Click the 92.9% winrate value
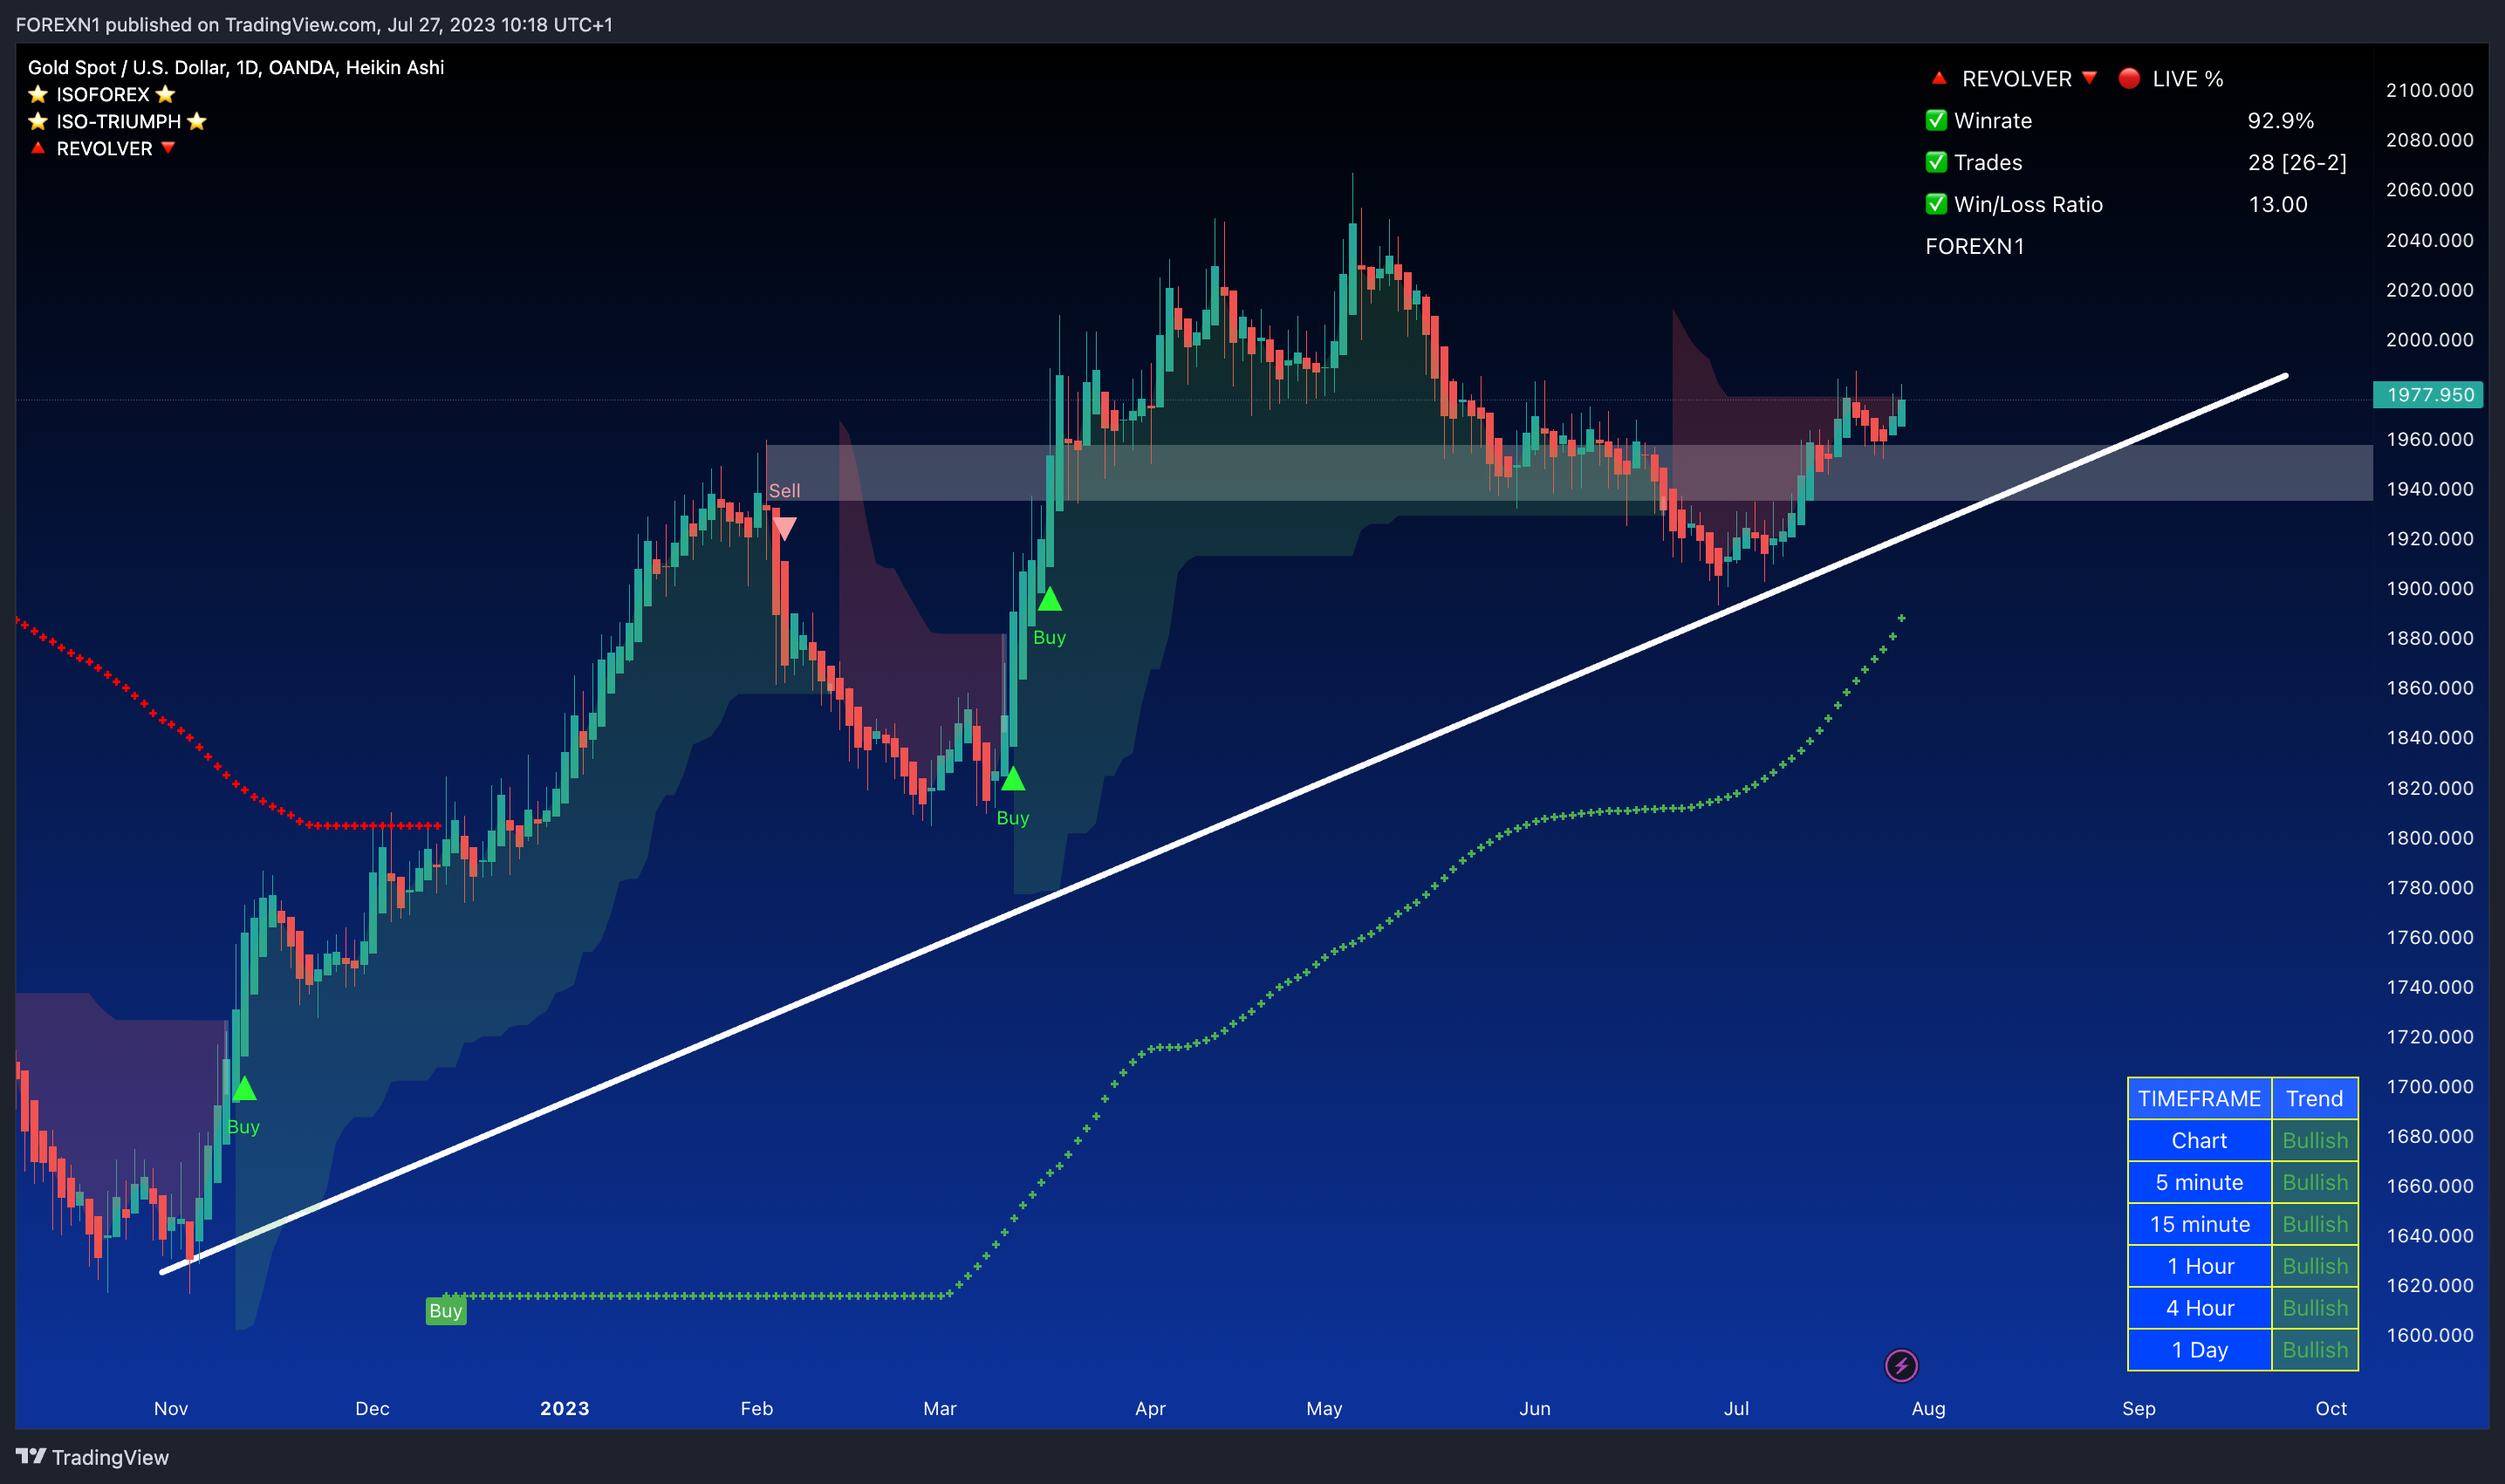This screenshot has width=2505, height=1484. click(2280, 120)
